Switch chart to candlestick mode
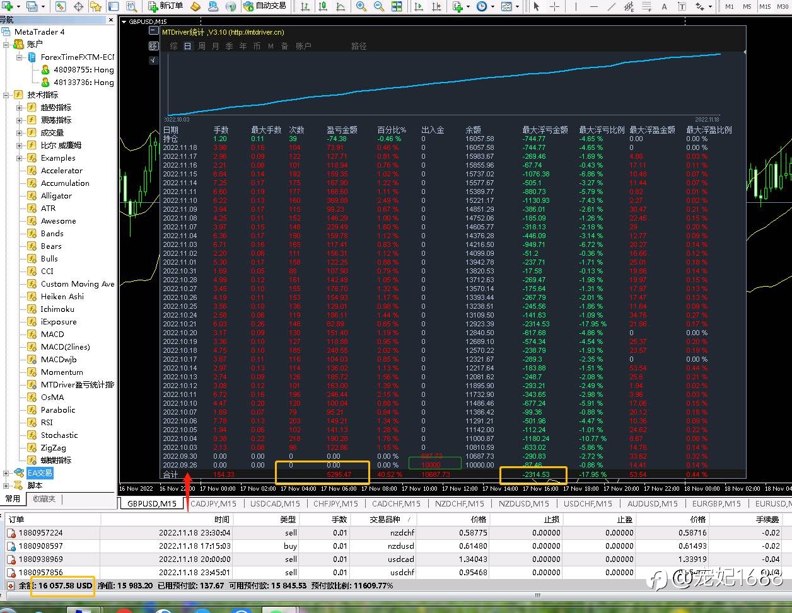This screenshot has height=613, width=792. pos(323,6)
